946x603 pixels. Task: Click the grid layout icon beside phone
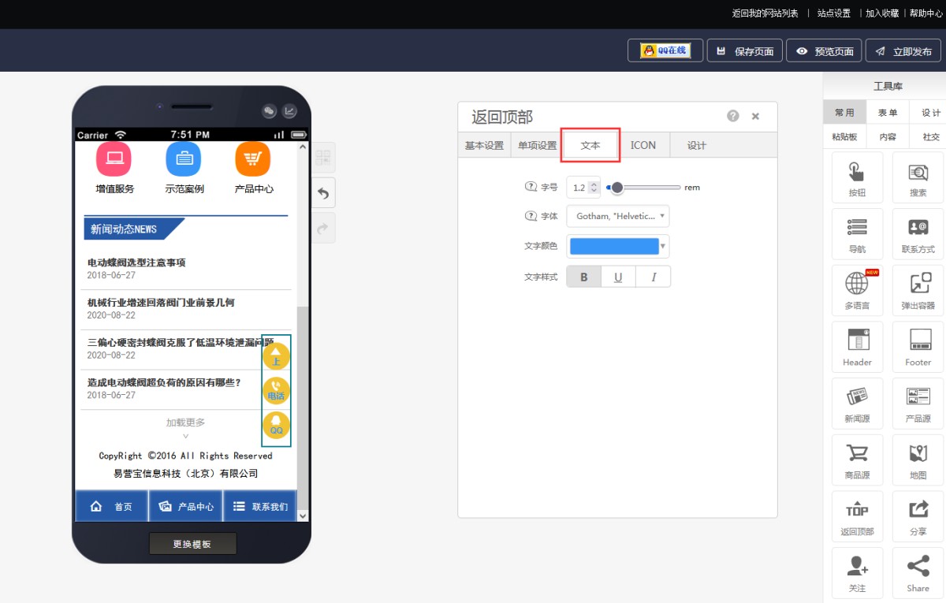click(x=323, y=158)
